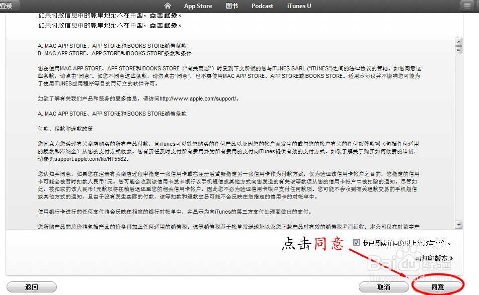Click 取消 to cancel the agreement

383,286
